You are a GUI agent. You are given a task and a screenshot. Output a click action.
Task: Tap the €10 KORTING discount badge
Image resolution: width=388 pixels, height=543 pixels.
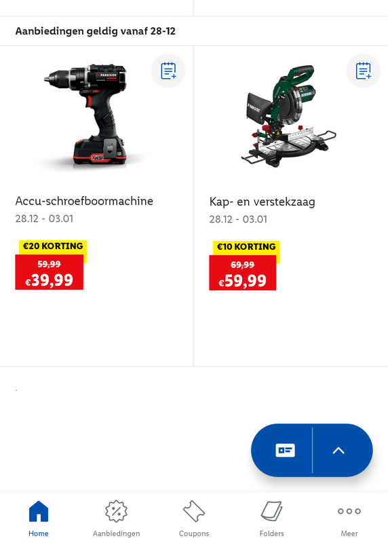(x=246, y=247)
